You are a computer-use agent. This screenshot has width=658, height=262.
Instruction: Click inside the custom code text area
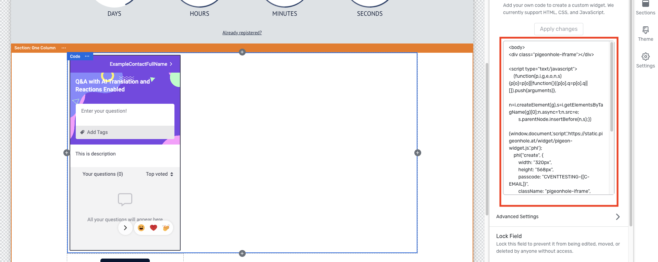[x=556, y=118]
